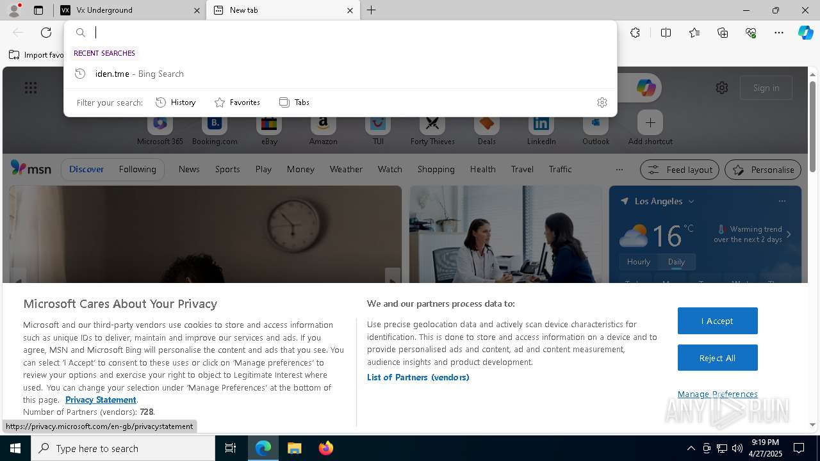Filter search by Tabs
This screenshot has height=461, width=820.
coord(295,102)
